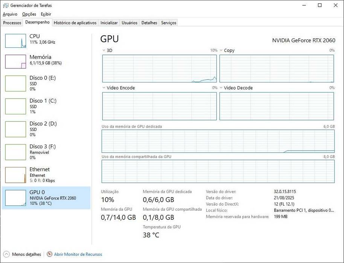Expand the Copy graph engine dropdown
The image size is (344, 263).
click(221, 50)
